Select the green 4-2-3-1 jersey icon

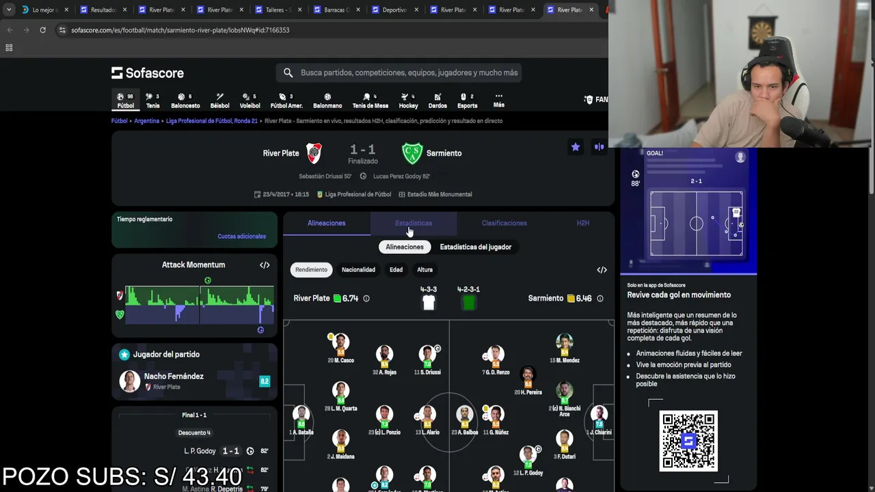pos(468,302)
